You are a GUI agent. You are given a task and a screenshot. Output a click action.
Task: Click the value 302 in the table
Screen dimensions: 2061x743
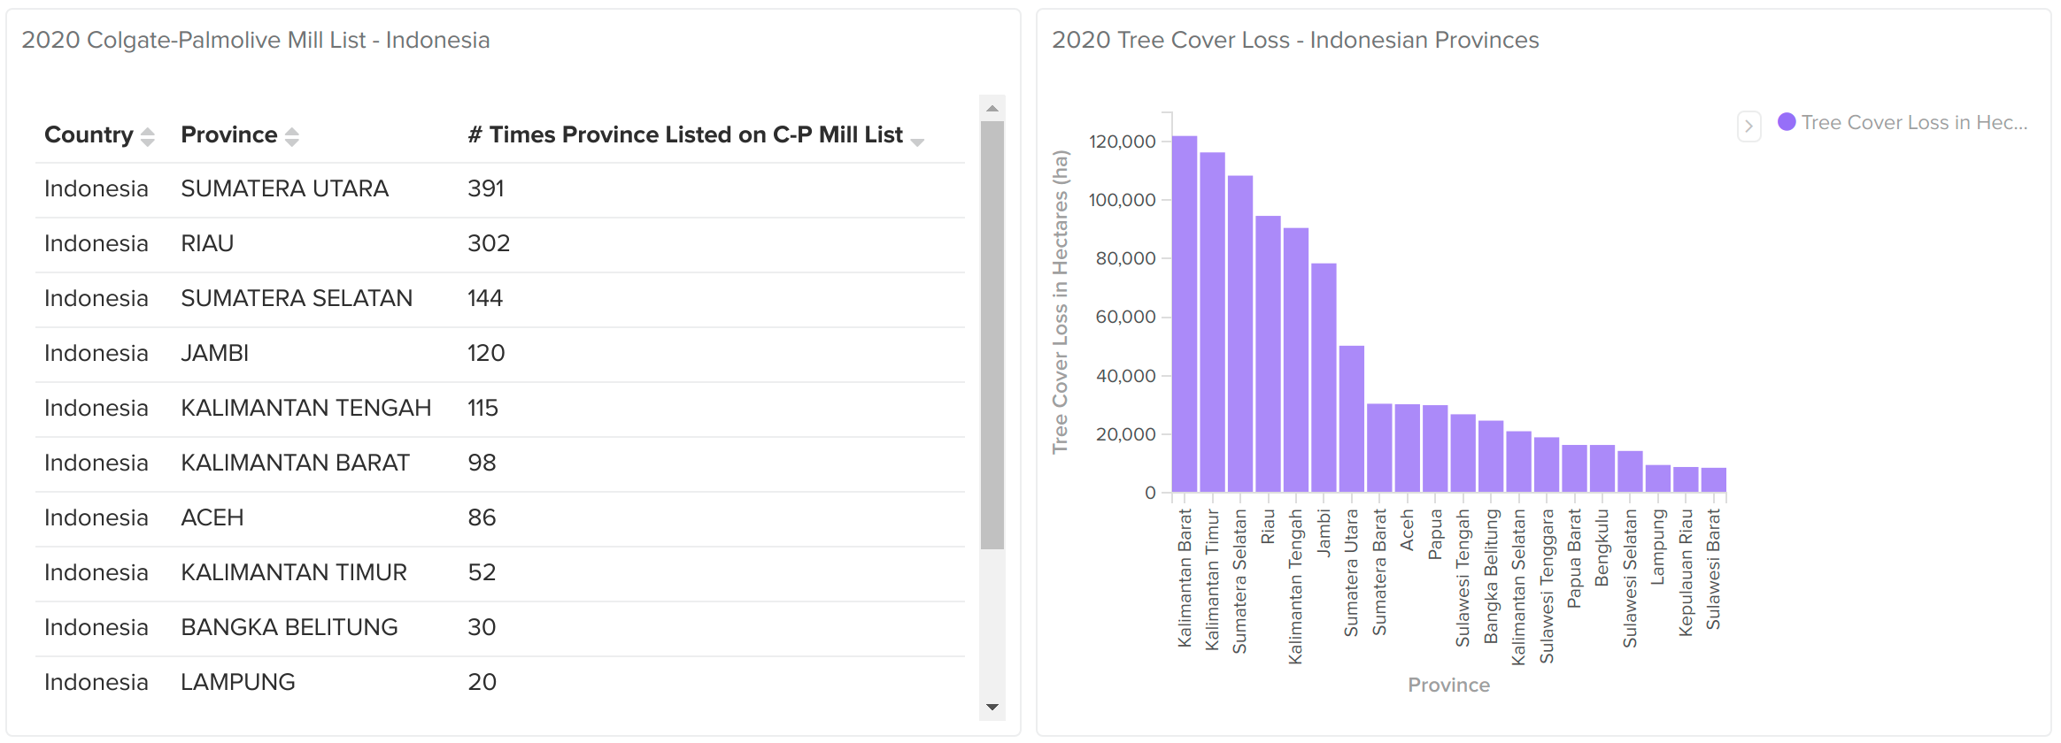[x=489, y=243]
